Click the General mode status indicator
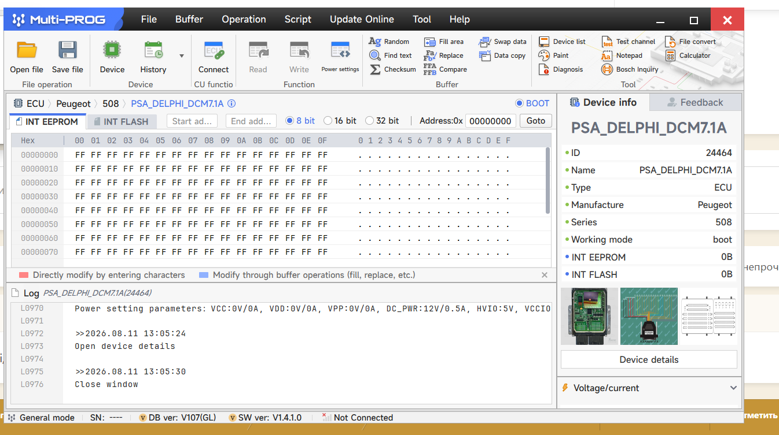This screenshot has width=779, height=435. click(41, 418)
